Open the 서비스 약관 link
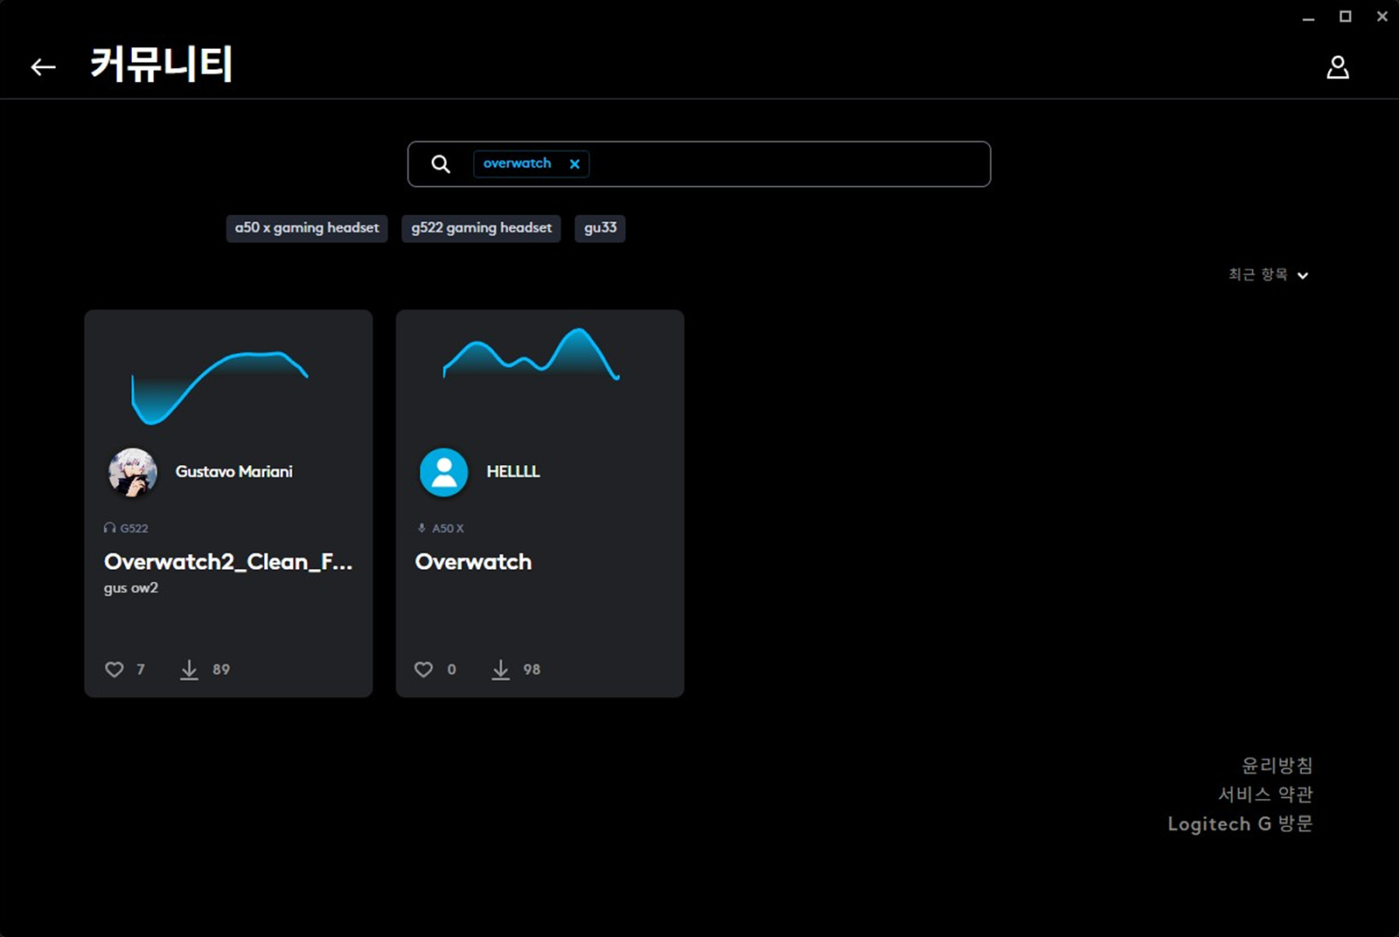1399x937 pixels. click(1266, 795)
